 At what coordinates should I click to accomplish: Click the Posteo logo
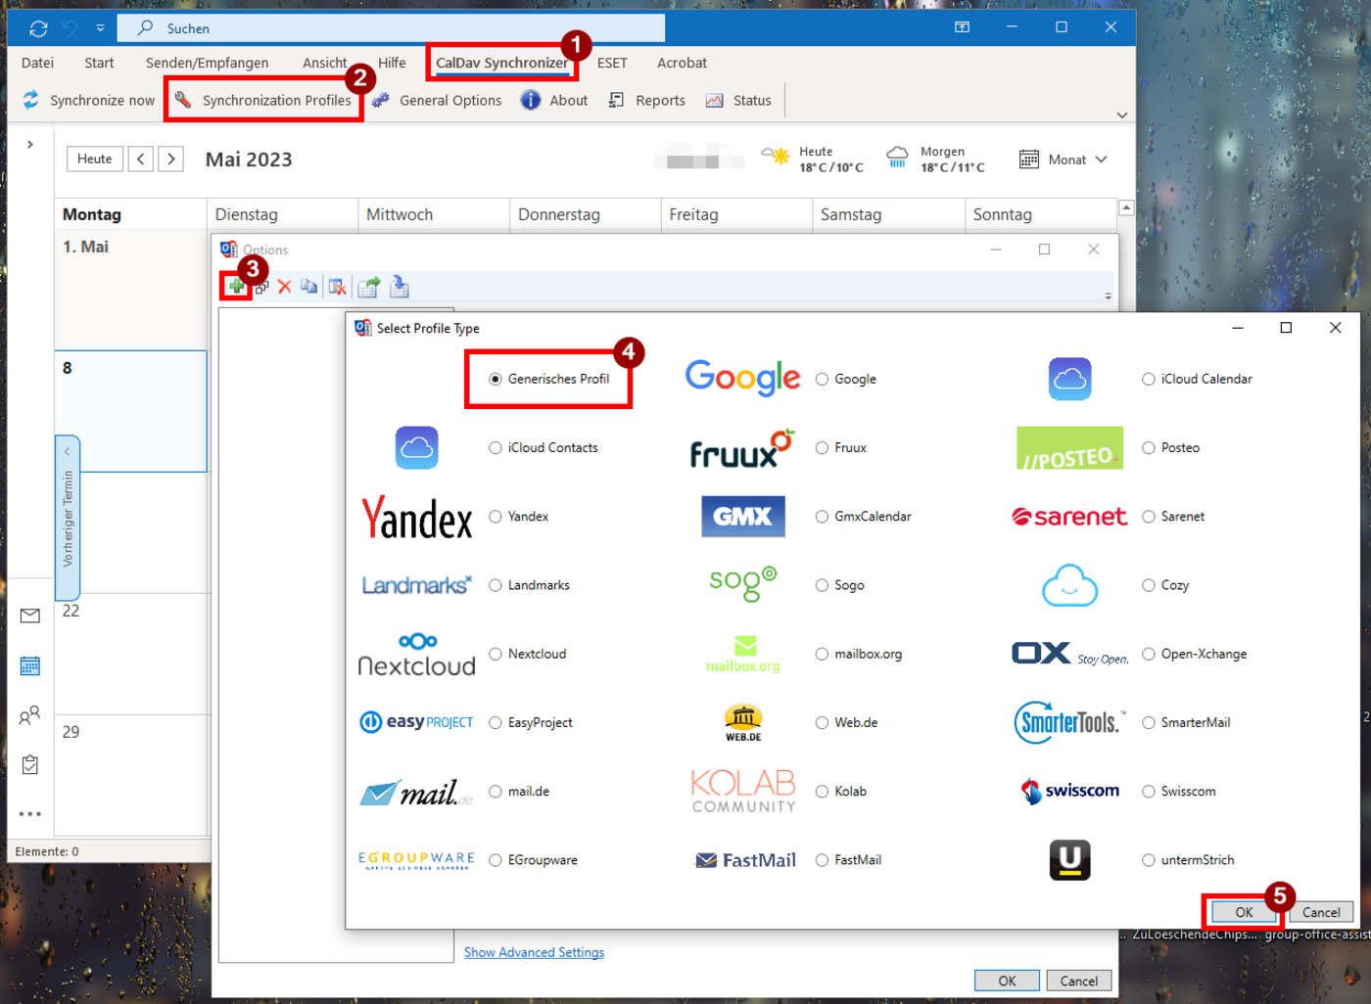tap(1069, 447)
